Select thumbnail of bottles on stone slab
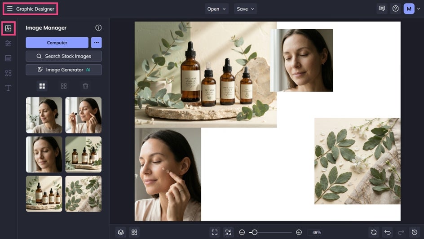Image resolution: width=424 pixels, height=239 pixels. pos(44,194)
